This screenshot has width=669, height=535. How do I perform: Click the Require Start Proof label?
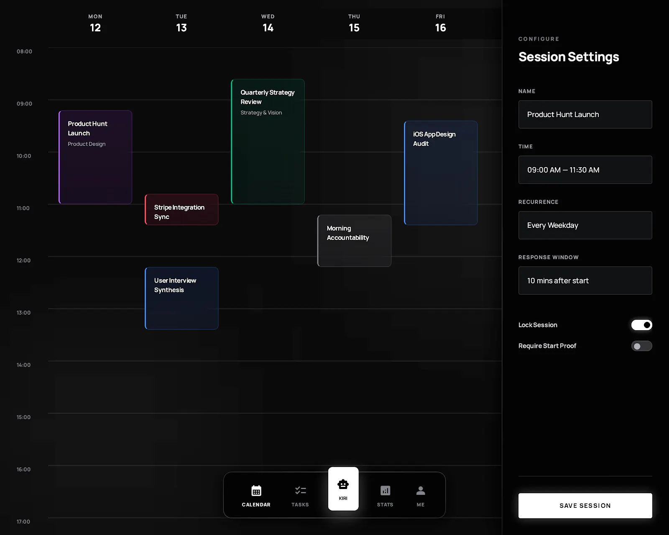[547, 346]
